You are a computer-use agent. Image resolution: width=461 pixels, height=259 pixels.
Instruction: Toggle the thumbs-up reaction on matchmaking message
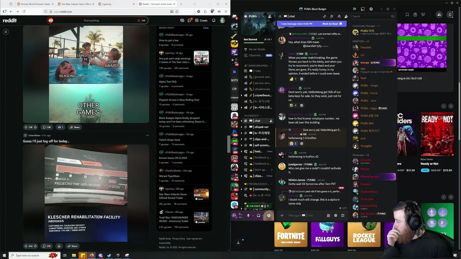tap(293, 79)
